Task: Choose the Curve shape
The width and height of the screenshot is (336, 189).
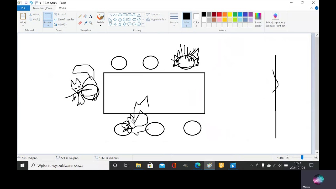Action: (x=115, y=15)
